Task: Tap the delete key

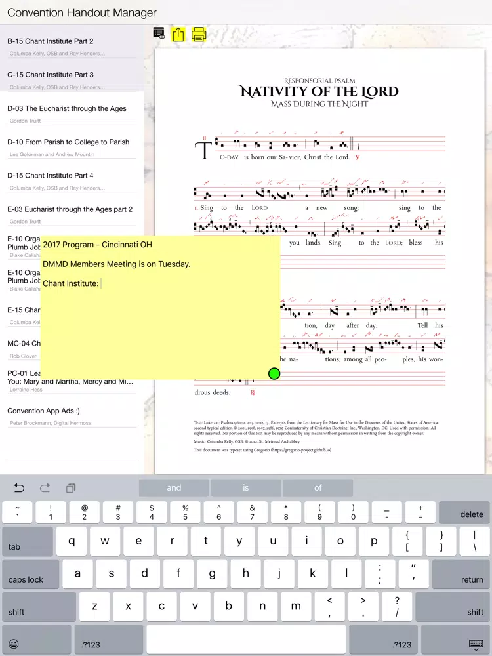Action: coord(464,512)
